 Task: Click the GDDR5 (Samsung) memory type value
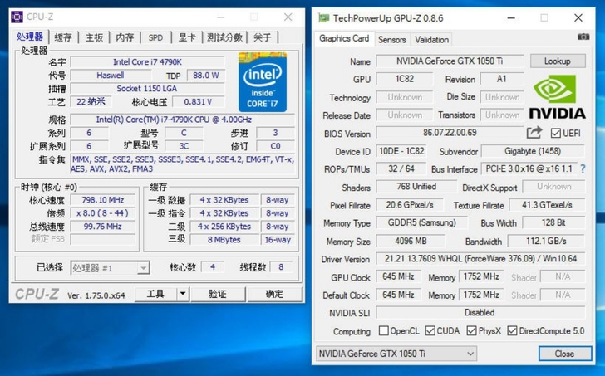[x=421, y=222]
